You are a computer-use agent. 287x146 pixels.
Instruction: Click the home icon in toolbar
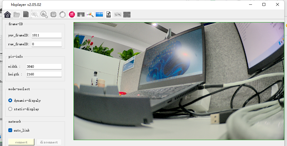pyautogui.click(x=7, y=14)
